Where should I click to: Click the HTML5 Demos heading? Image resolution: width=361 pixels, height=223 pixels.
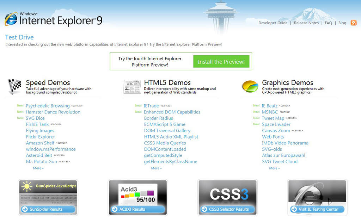[167, 82]
